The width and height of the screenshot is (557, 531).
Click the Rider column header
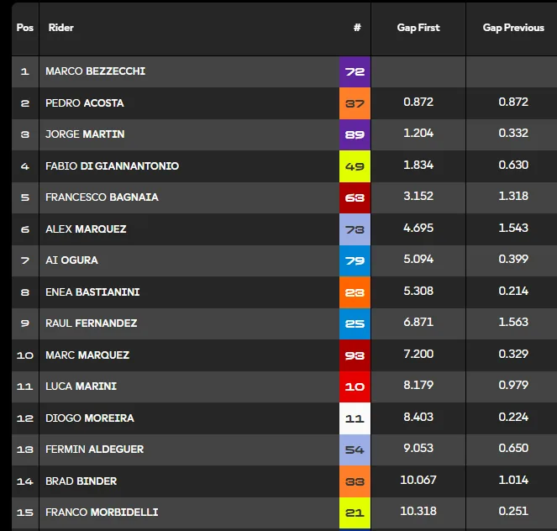(x=61, y=28)
